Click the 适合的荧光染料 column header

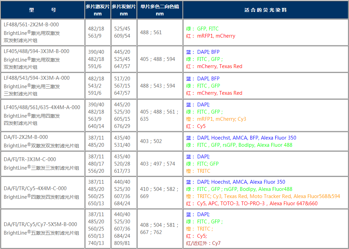(266, 10)
